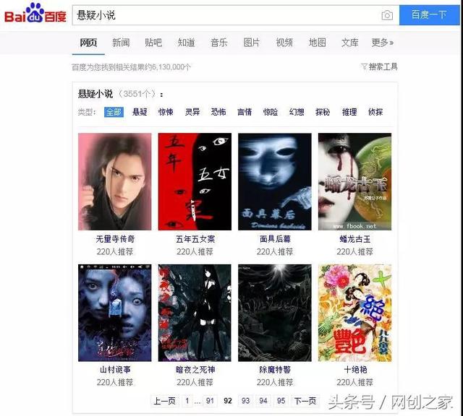Filter novels by 惊悚 genre
Viewport: 463px width, 416px height.
point(166,112)
